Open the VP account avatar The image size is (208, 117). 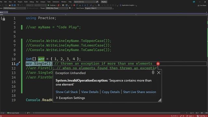[x=194, y=2]
